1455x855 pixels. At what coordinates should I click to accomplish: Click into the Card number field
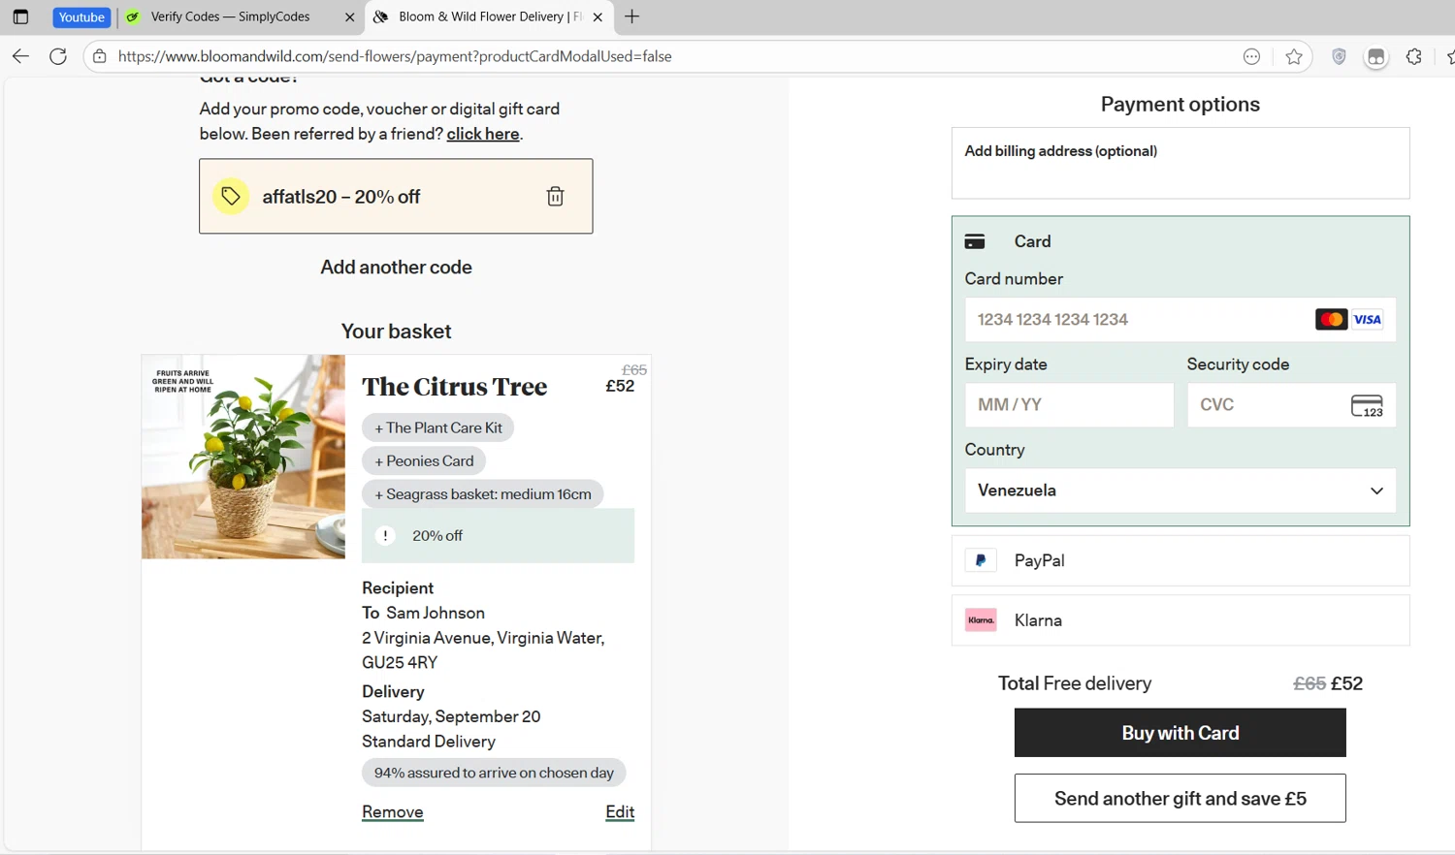(x=1135, y=320)
